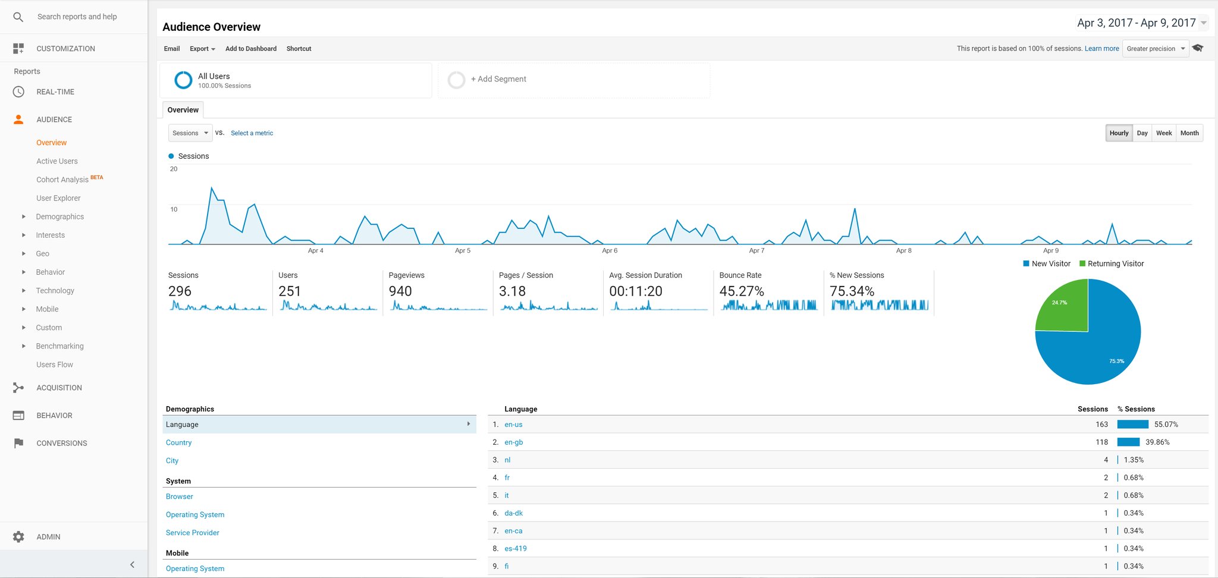The width and height of the screenshot is (1218, 578).
Task: Open the Audience section via the person icon
Action: pyautogui.click(x=18, y=119)
